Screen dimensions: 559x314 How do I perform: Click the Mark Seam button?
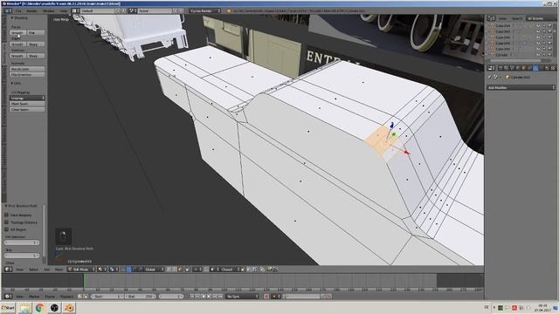point(27,104)
